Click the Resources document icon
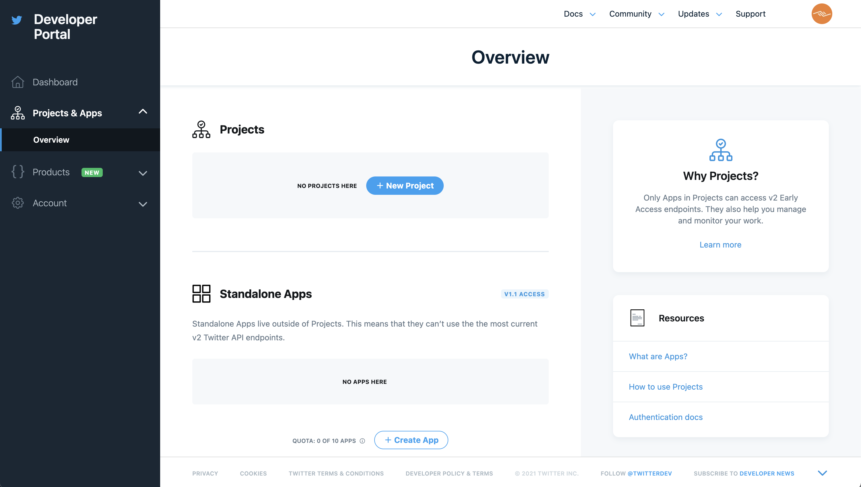This screenshot has height=487, width=861. point(637,318)
